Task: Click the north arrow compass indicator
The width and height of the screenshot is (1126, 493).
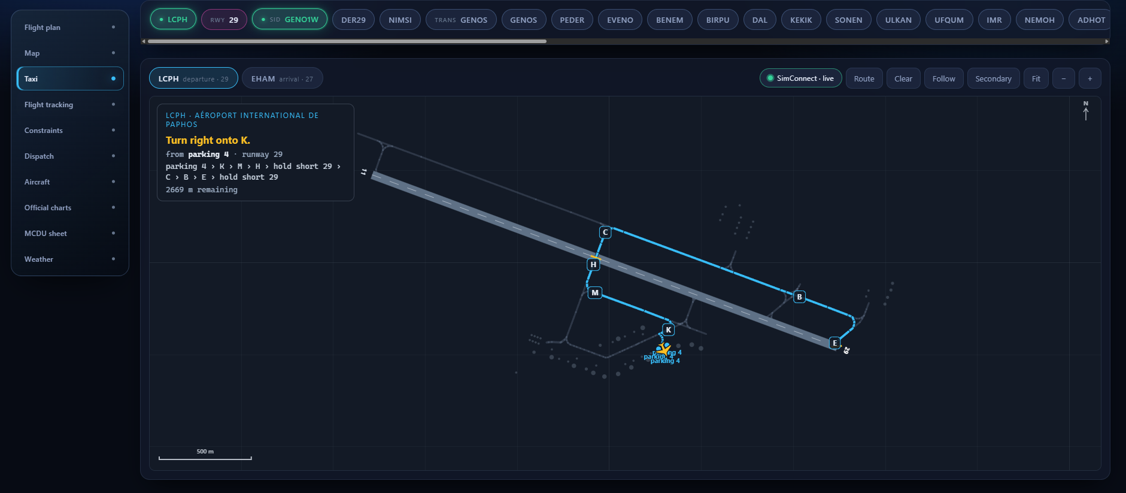Action: [x=1086, y=111]
